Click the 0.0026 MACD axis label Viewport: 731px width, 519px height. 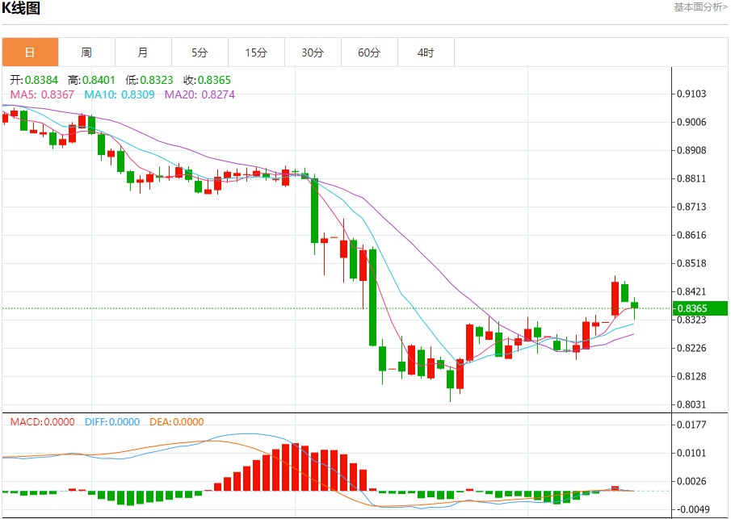point(691,481)
